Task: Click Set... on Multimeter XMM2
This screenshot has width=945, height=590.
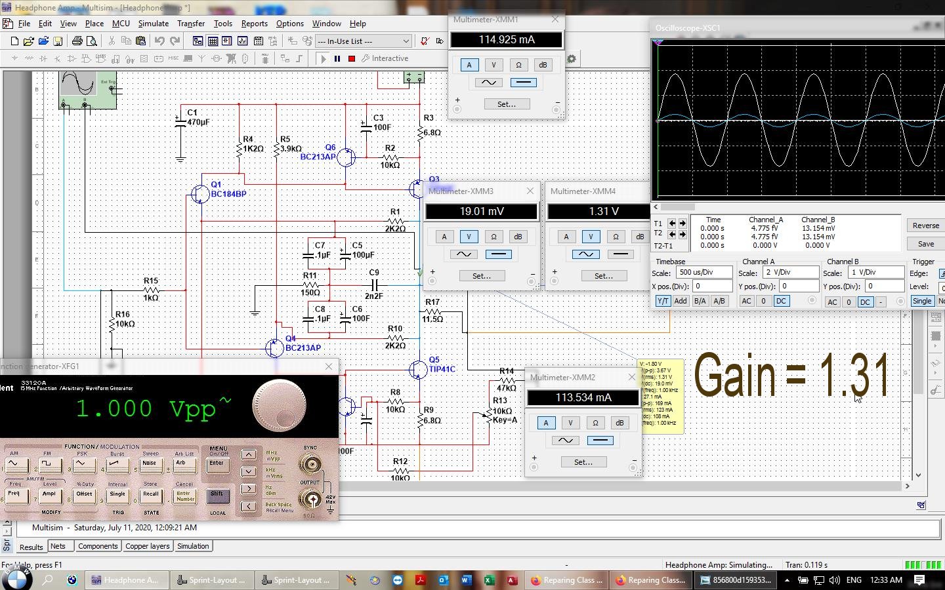Action: [583, 462]
